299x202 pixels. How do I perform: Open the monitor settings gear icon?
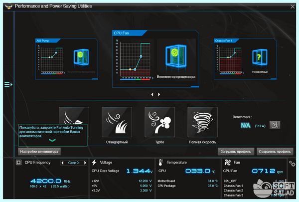point(292,164)
